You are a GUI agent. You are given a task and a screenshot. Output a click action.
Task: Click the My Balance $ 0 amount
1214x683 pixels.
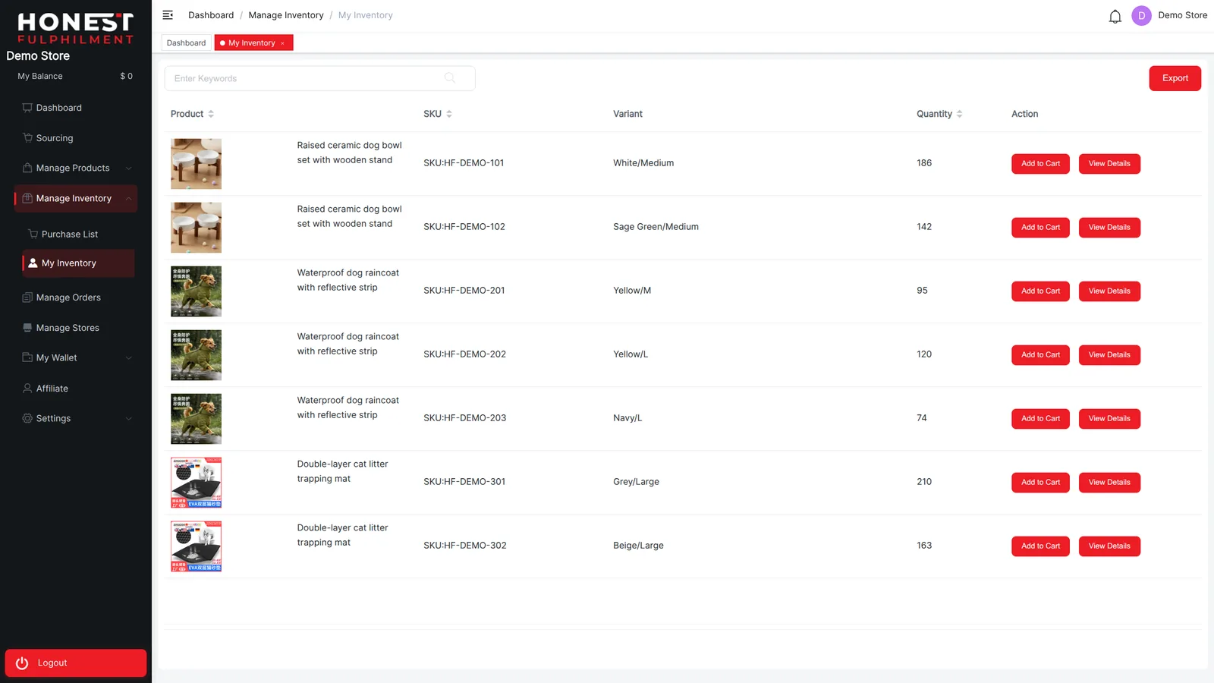(x=126, y=77)
